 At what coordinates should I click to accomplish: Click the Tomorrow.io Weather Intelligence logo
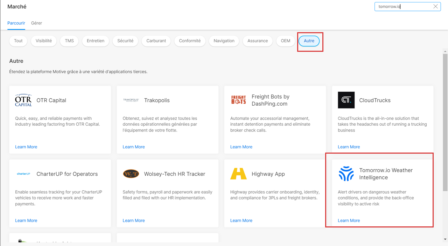[346, 174]
